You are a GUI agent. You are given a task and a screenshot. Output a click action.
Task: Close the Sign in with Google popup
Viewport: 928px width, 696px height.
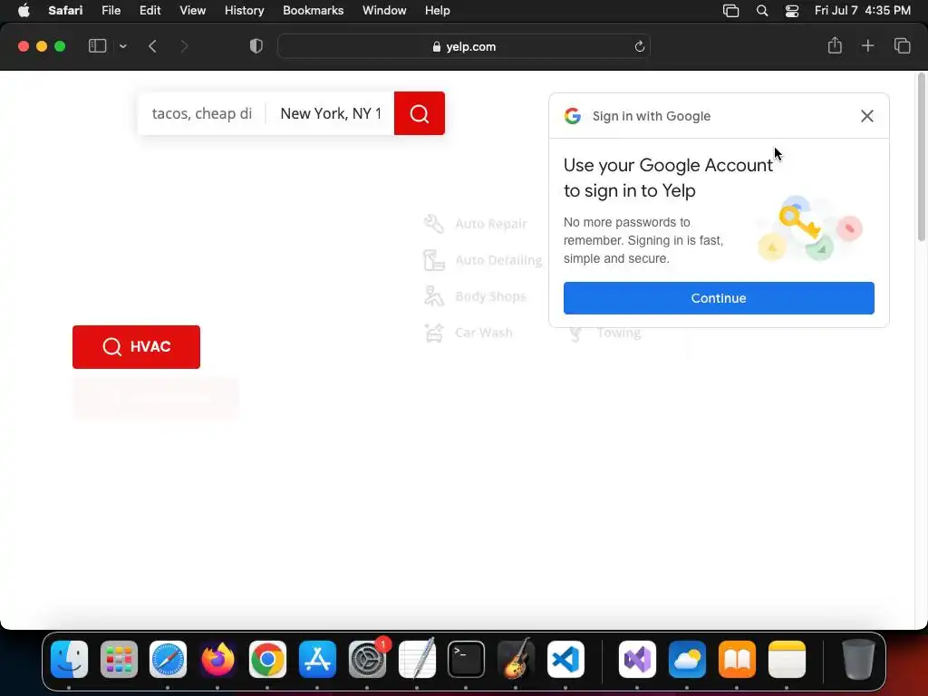[x=866, y=116]
